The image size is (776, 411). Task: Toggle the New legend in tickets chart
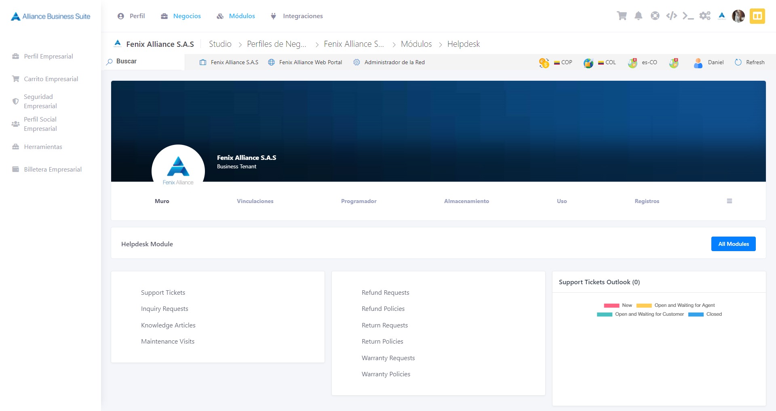618,306
